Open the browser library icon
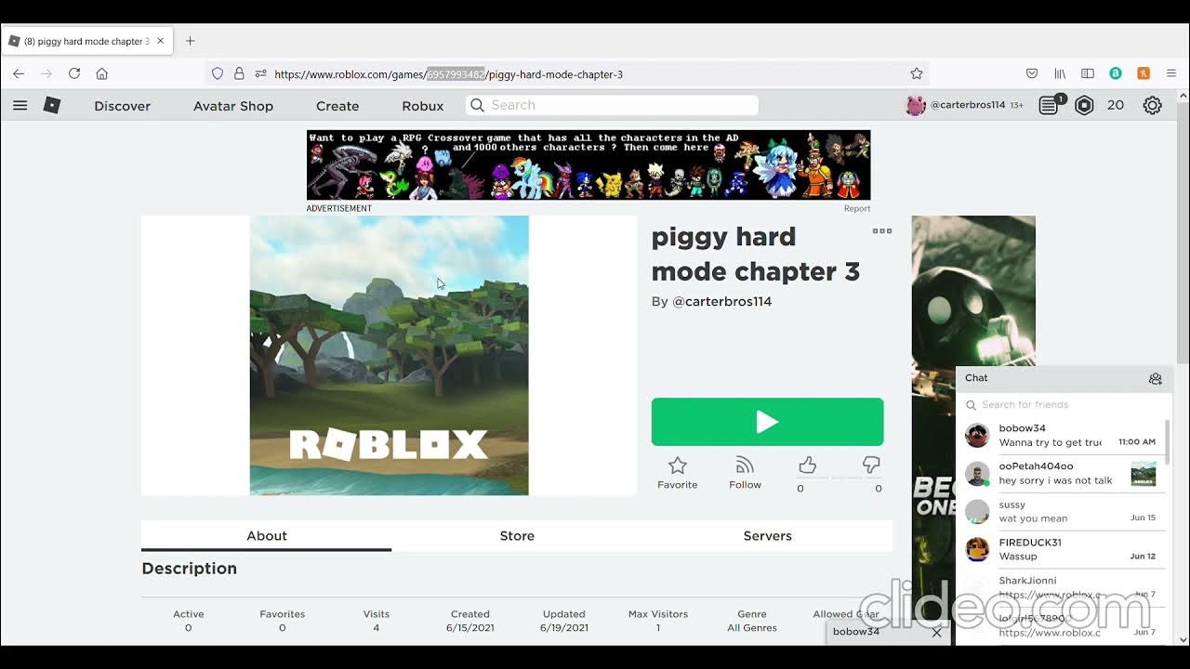The height and width of the screenshot is (669, 1190). 1060,73
